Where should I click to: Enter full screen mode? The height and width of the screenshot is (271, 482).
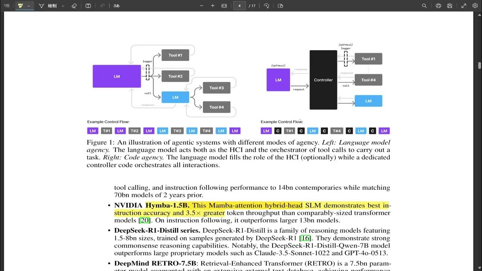pos(464,6)
